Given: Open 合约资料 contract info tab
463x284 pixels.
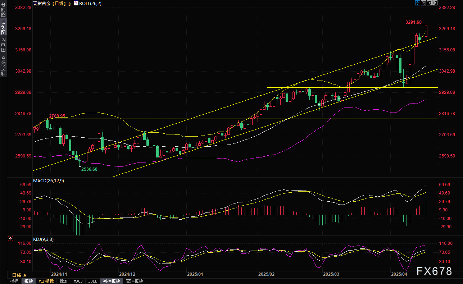Looking at the screenshot, I should tap(3, 66).
